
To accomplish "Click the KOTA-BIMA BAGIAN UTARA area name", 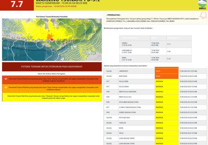I will coord(129,102).
